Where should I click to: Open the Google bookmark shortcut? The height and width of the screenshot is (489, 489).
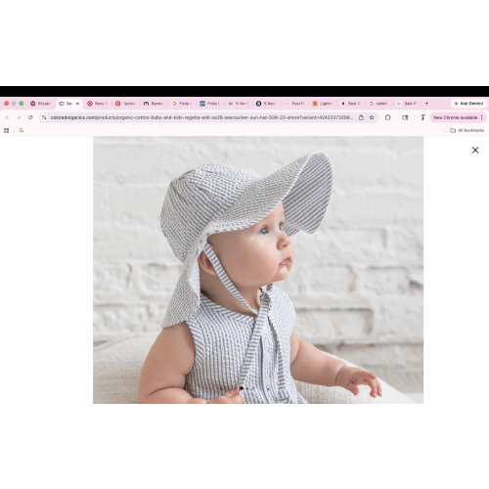[22, 130]
